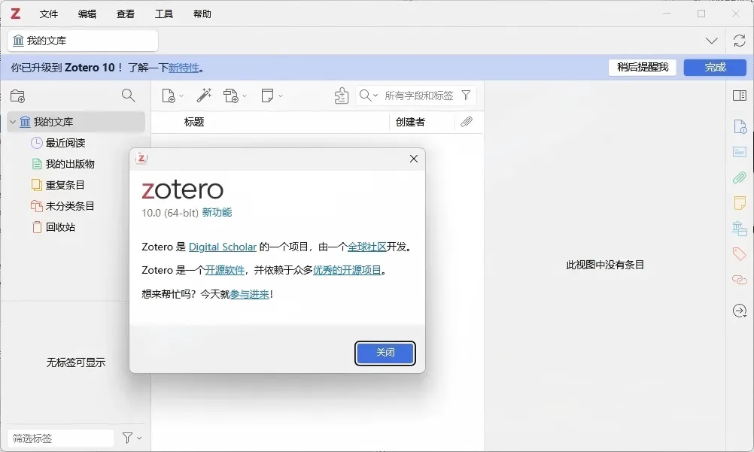Select 最近阅读 in the library tree
The image size is (754, 452).
click(65, 143)
